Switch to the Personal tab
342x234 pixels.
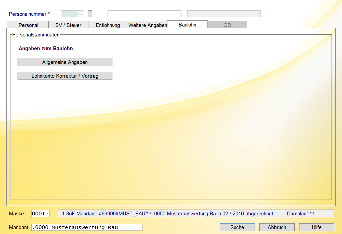click(x=28, y=25)
